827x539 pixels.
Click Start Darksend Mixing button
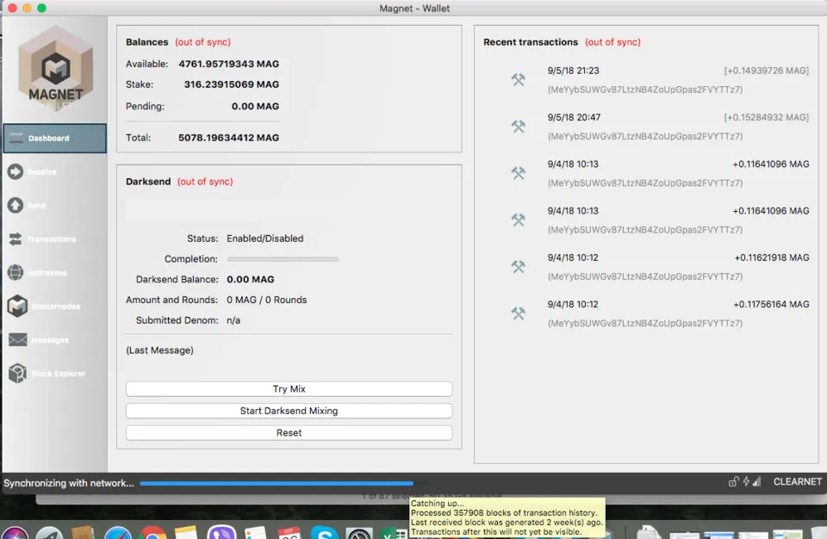[x=289, y=411]
